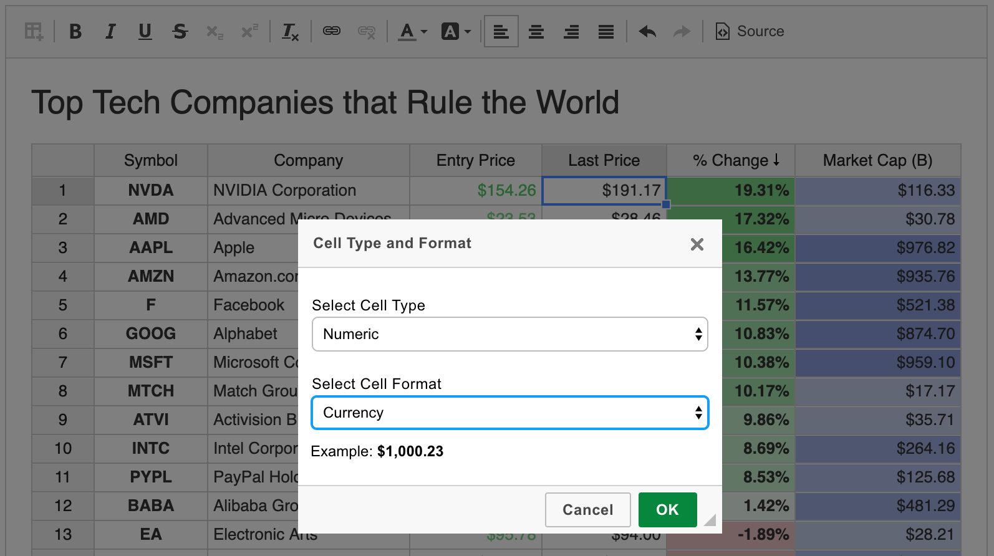Image resolution: width=994 pixels, height=556 pixels.
Task: Toggle italic formatting
Action: (110, 31)
